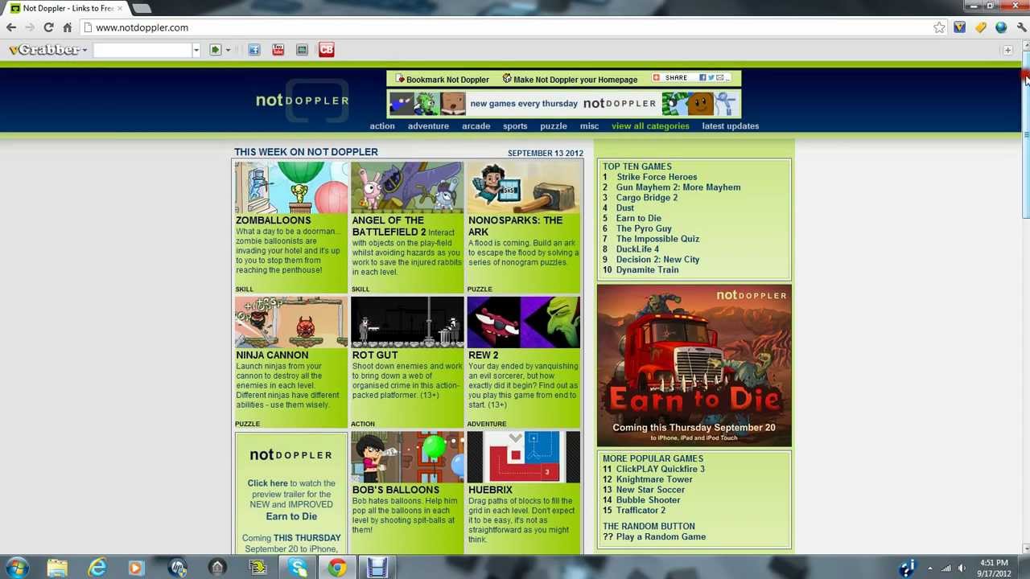Viewport: 1030px width, 579px height.
Task: Click the Nonosparks: The Ark thumbnail
Action: pos(523,188)
